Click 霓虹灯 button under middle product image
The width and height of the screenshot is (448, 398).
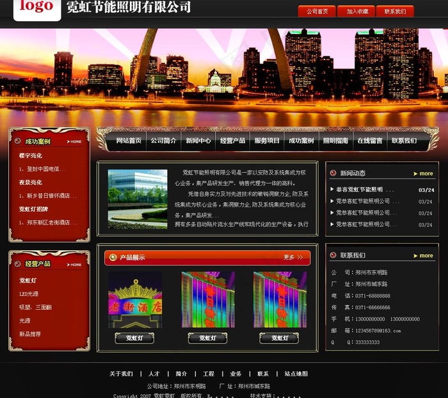(x=208, y=338)
